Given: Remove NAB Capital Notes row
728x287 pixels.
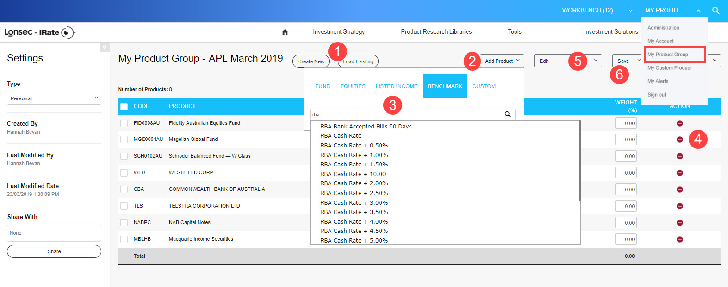Looking at the screenshot, I should [x=680, y=223].
